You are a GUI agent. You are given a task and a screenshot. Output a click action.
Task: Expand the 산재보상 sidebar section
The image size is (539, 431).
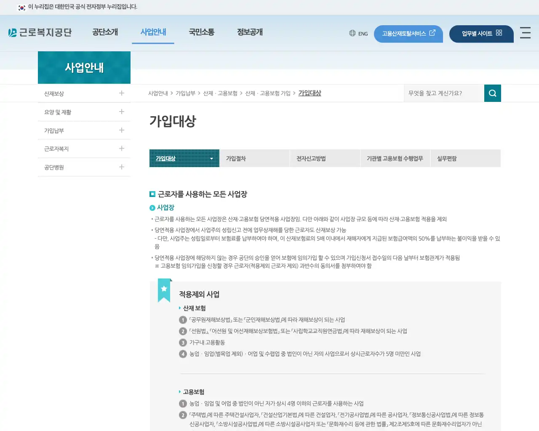coord(121,93)
